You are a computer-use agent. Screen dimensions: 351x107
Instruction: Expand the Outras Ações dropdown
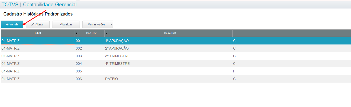98,24
